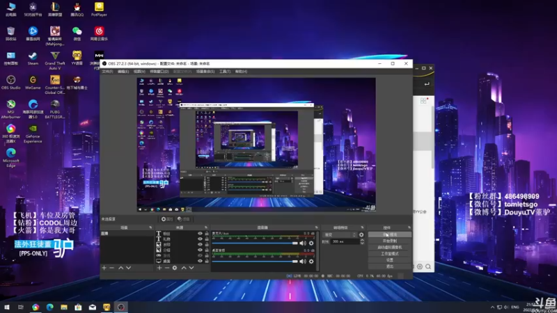Open the 滤镜 filters button above sources
The width and height of the screenshot is (557, 313).
pyautogui.click(x=184, y=219)
